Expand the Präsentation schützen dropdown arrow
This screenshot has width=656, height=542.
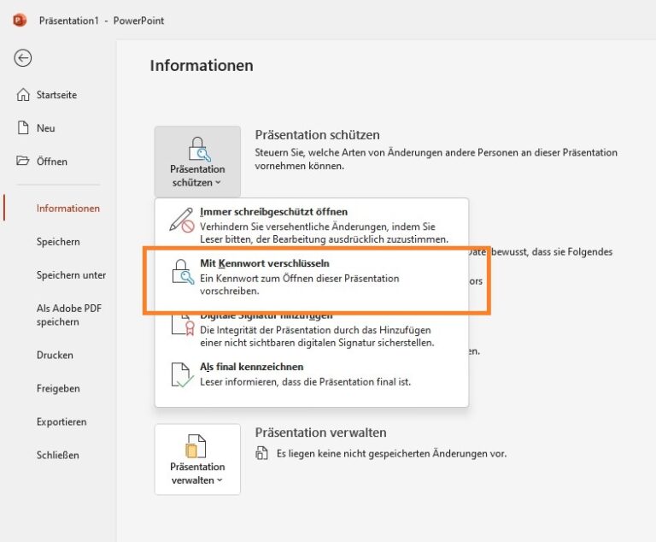click(x=218, y=183)
